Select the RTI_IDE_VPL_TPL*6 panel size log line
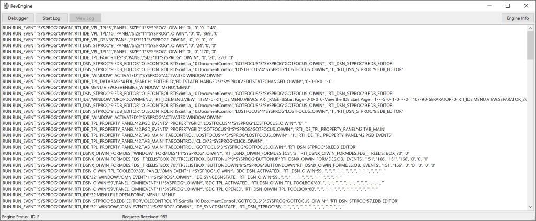The width and height of the screenshot is (536, 221). [x=105, y=27]
